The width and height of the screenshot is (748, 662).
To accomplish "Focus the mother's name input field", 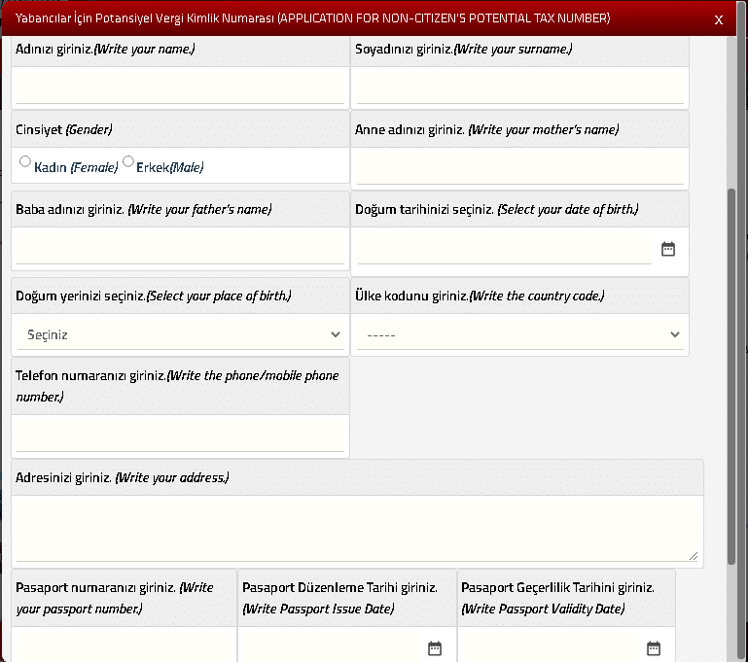I will click(519, 168).
